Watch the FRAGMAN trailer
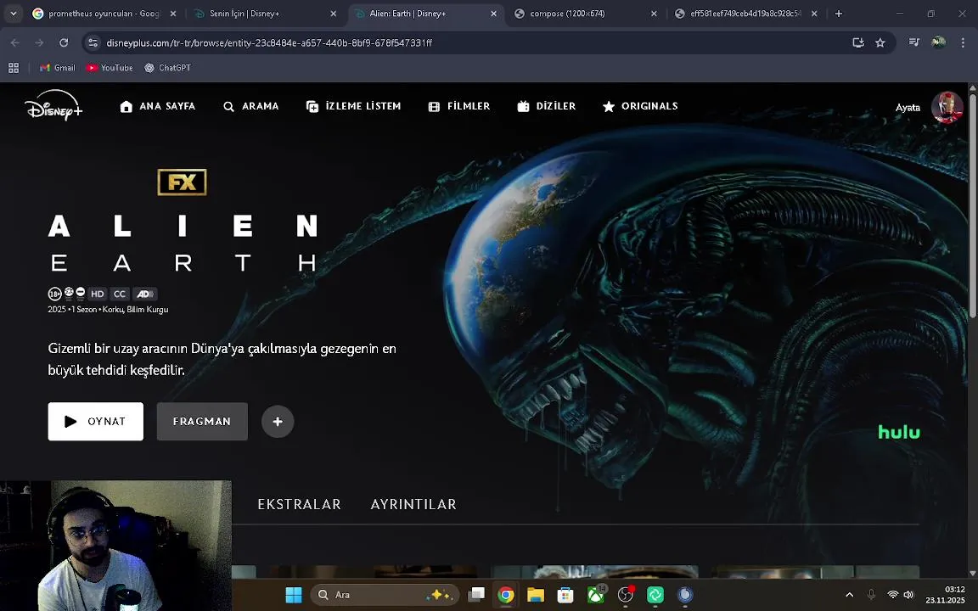The image size is (978, 611). [202, 422]
